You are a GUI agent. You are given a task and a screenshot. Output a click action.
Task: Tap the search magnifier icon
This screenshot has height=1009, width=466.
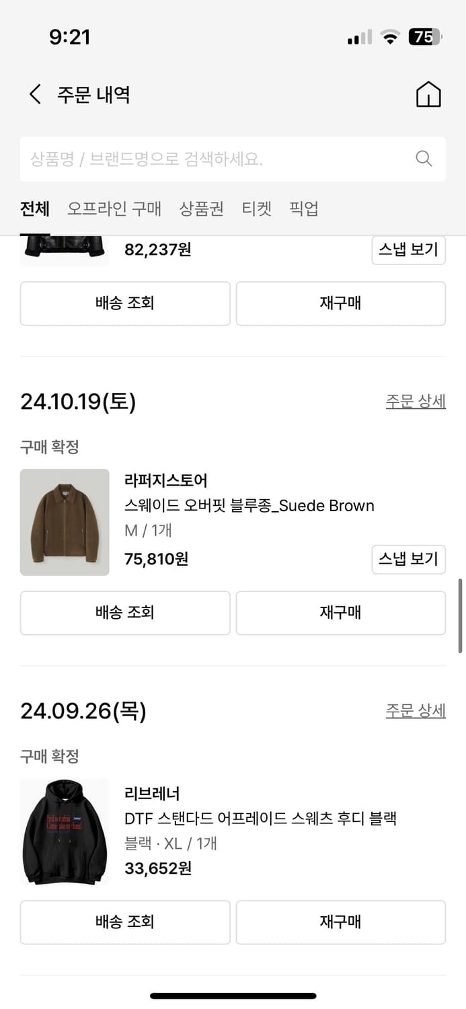tap(423, 159)
